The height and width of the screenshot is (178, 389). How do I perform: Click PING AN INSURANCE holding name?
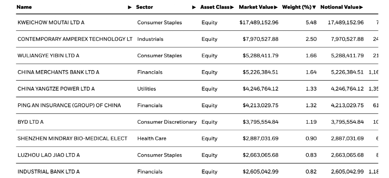click(x=69, y=105)
